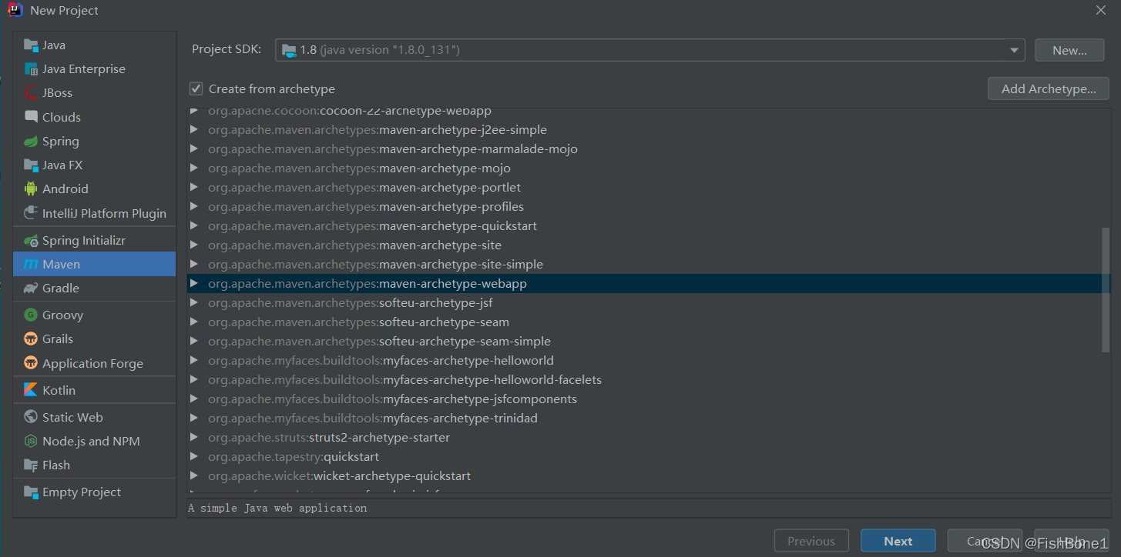
Task: Click the Android robot icon
Action: click(x=31, y=188)
